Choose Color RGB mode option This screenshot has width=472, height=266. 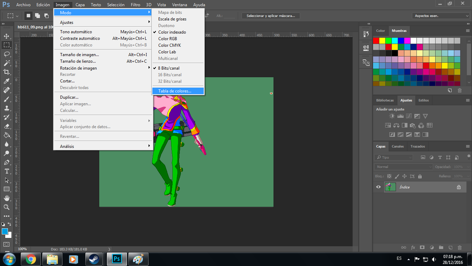(168, 39)
